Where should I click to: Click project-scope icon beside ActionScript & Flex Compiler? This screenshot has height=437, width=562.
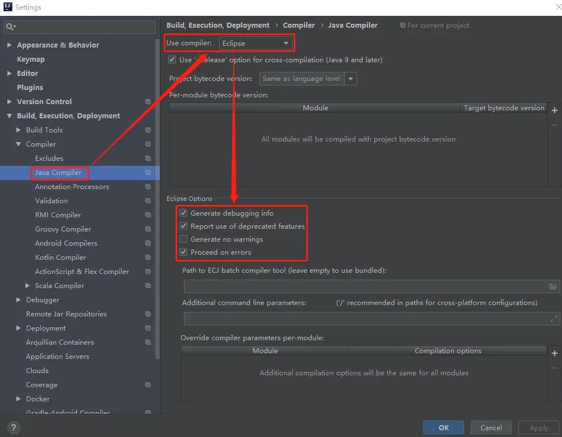(x=148, y=271)
